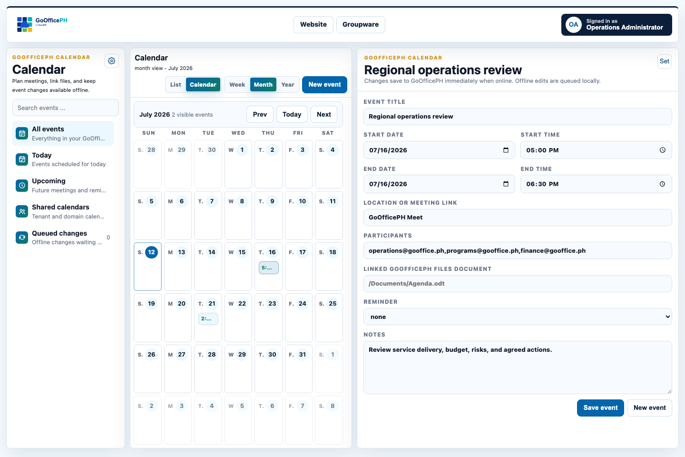Select Upcoming in sidebar
Image resolution: width=685 pixels, height=457 pixels.
click(63, 185)
